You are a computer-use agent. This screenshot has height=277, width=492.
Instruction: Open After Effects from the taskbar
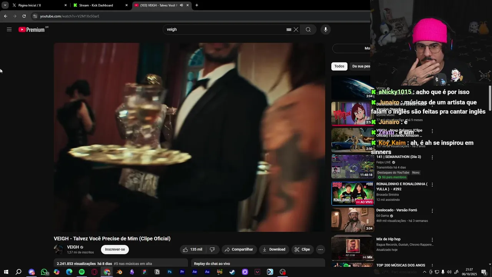195,272
